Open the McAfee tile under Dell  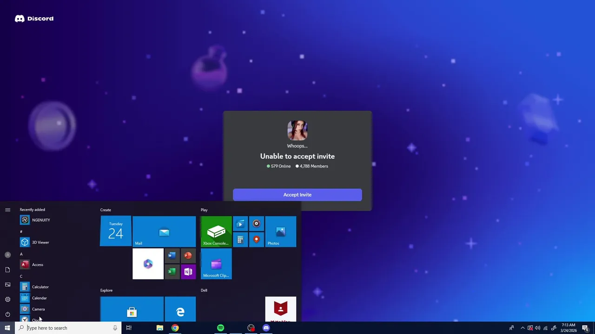(x=281, y=309)
